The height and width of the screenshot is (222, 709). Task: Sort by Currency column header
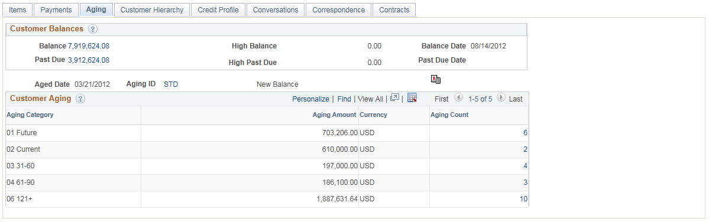point(374,115)
